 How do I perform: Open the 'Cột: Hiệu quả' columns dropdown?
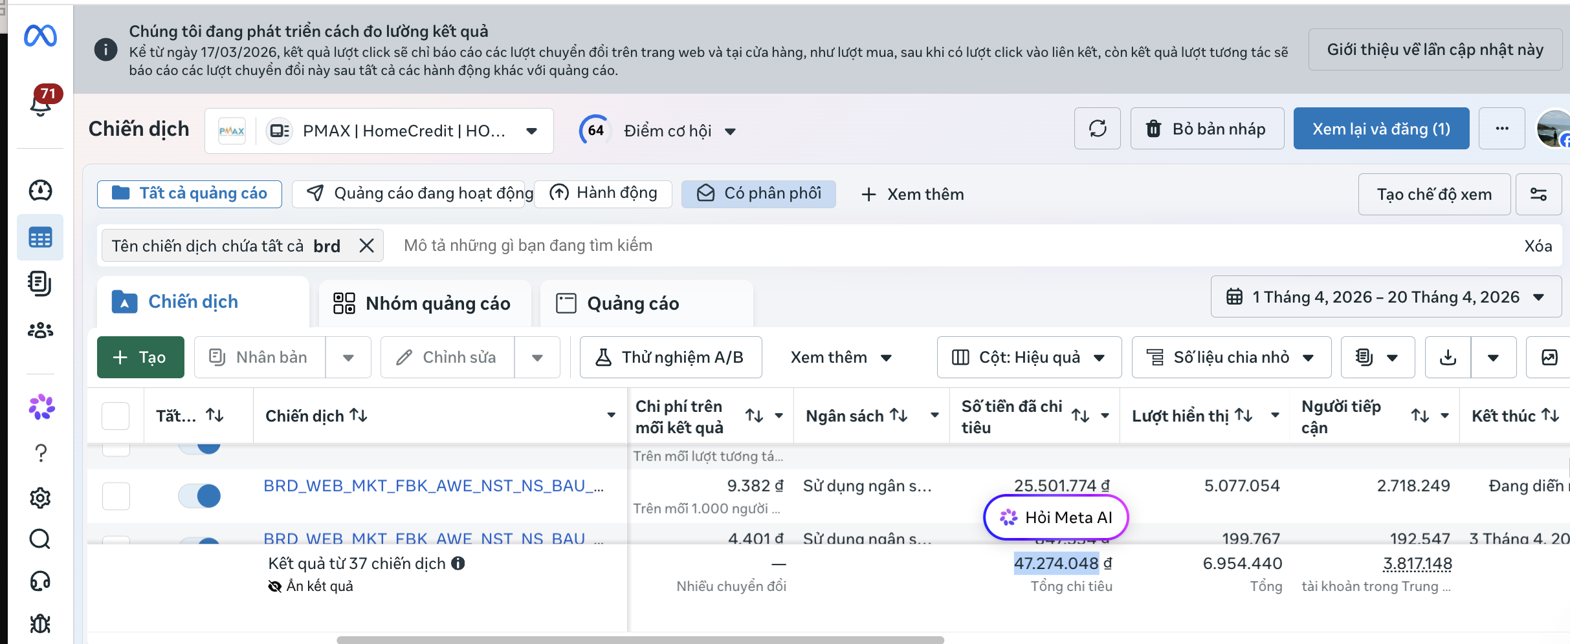(x=1029, y=357)
